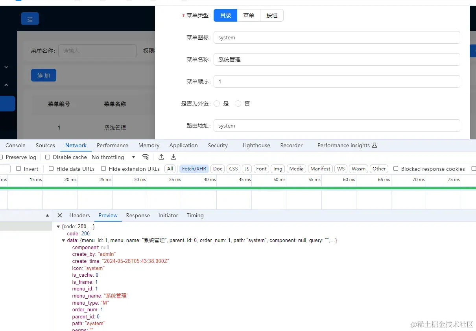
Task: Select 是 radio for external link
Action: point(217,104)
